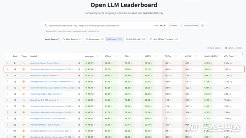Open details icon for rank 9 model
This screenshot has width=246, height=138.
click(79, 63)
